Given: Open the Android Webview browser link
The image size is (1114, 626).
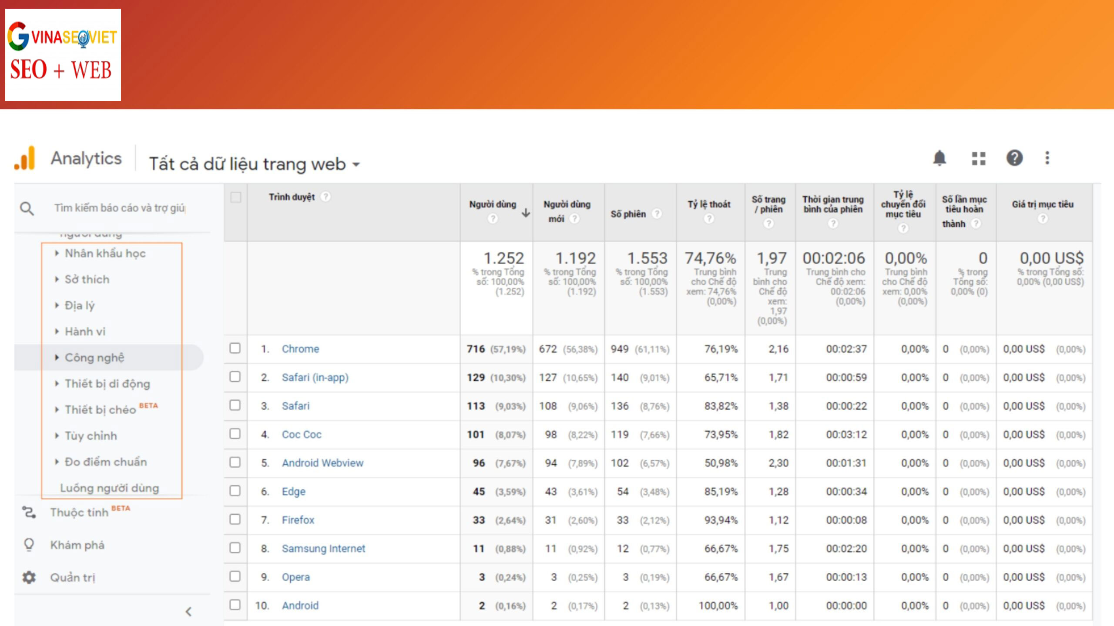Looking at the screenshot, I should click(322, 463).
